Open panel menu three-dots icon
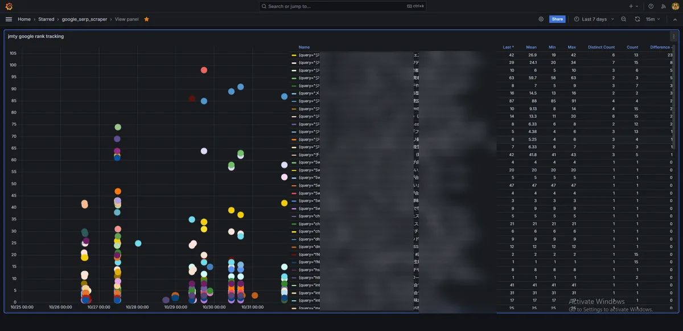The image size is (683, 331). coord(673,36)
